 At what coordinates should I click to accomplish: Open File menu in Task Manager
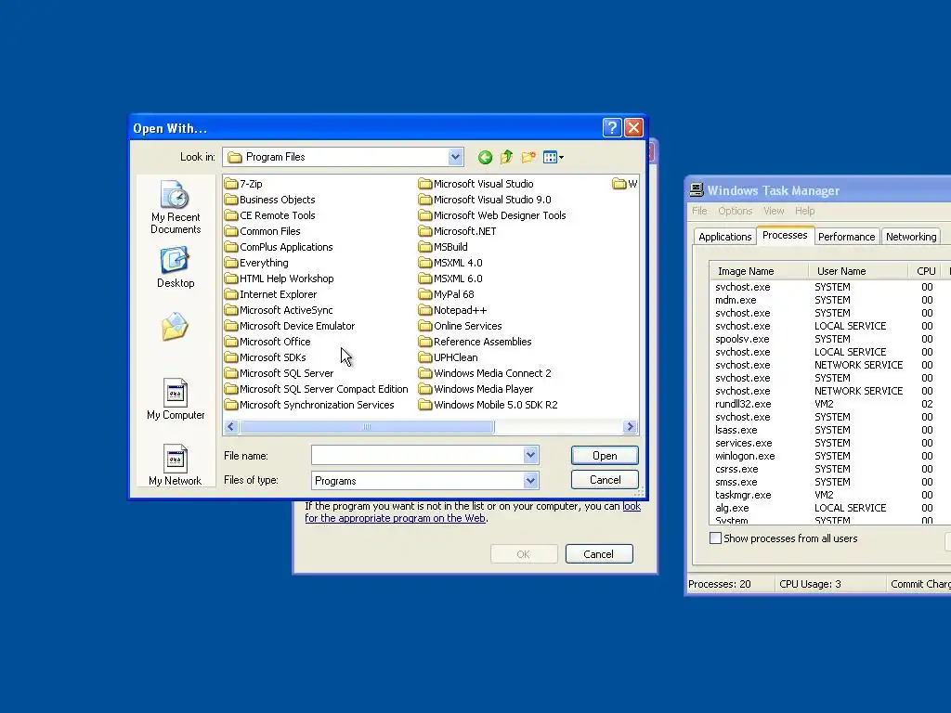pos(699,211)
